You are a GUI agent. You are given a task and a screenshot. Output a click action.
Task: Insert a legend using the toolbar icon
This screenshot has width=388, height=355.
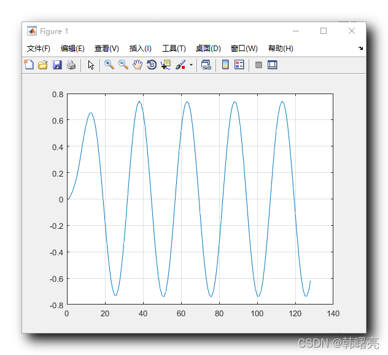click(x=239, y=65)
